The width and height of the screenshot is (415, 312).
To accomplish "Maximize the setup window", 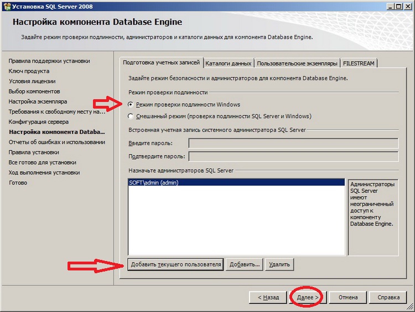I will pyautogui.click(x=398, y=6).
